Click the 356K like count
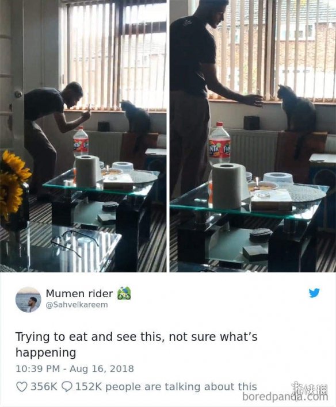Screen dimensions: 336x407 (44, 387)
